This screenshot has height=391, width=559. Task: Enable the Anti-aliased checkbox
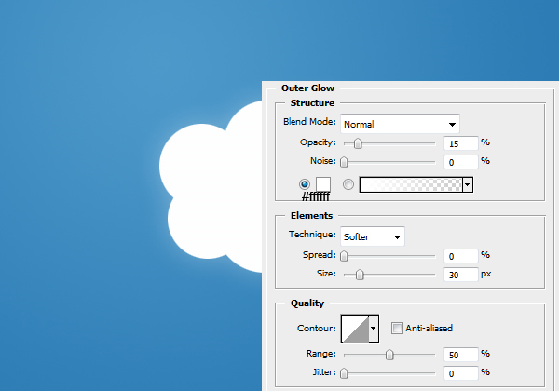click(x=397, y=328)
